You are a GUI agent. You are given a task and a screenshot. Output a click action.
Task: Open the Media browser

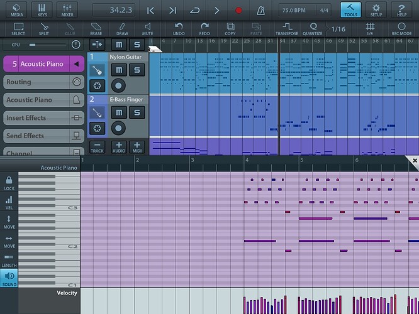(x=17, y=9)
